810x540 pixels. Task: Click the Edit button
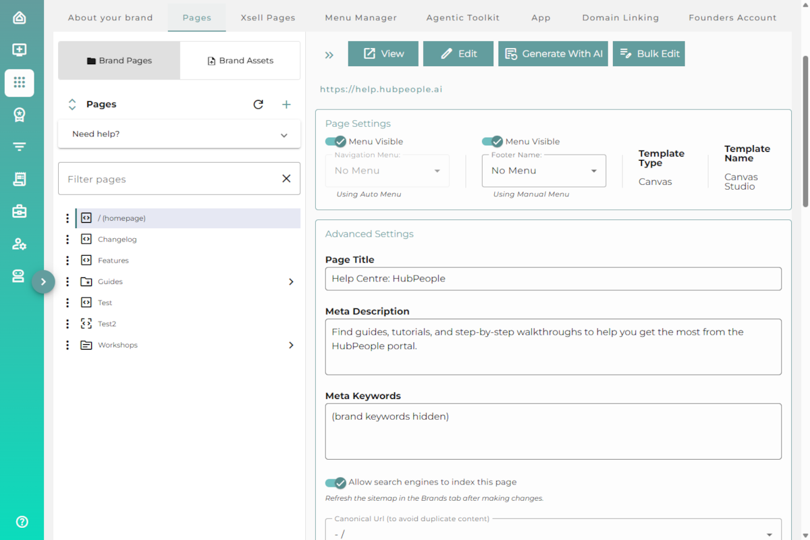(458, 54)
